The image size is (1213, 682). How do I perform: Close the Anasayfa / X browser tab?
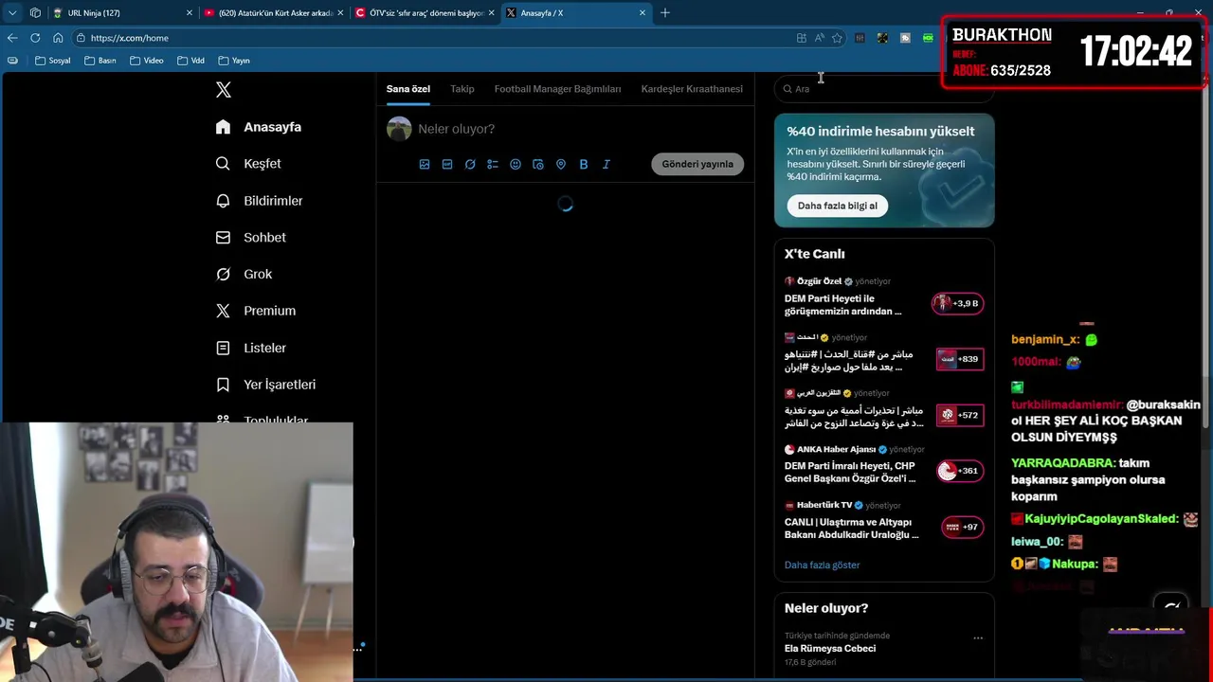(x=643, y=13)
